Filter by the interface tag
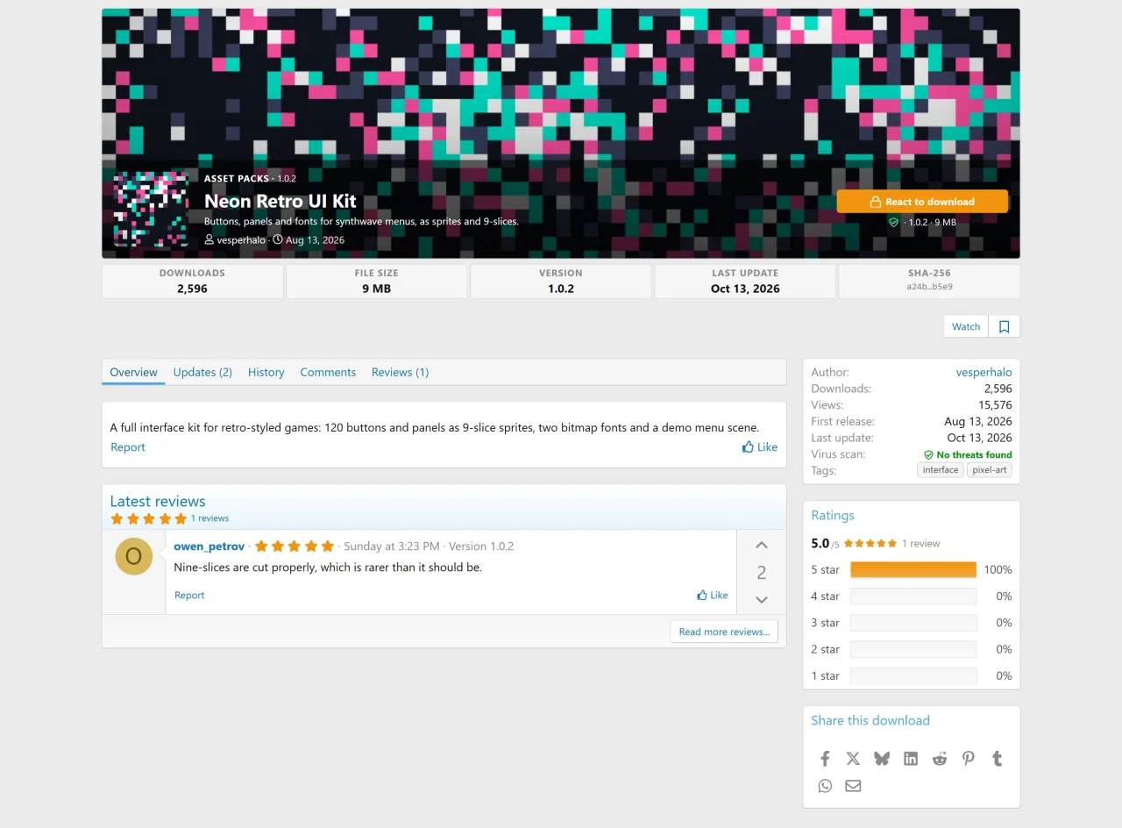This screenshot has height=828, width=1122. click(x=941, y=470)
